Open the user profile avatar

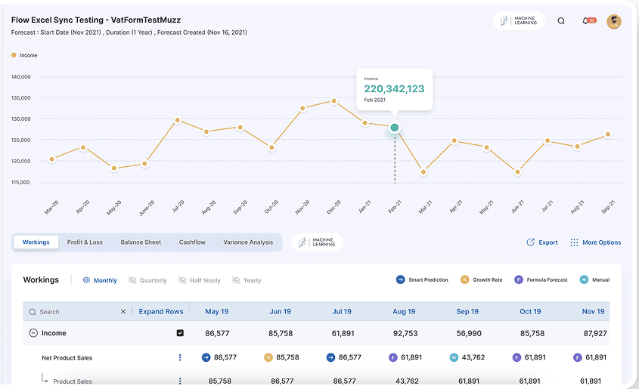tap(614, 21)
